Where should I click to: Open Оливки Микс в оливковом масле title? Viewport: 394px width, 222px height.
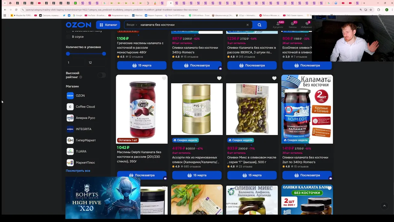tap(252, 160)
